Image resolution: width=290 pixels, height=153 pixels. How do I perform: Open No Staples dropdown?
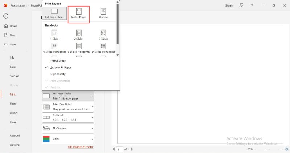68,128
